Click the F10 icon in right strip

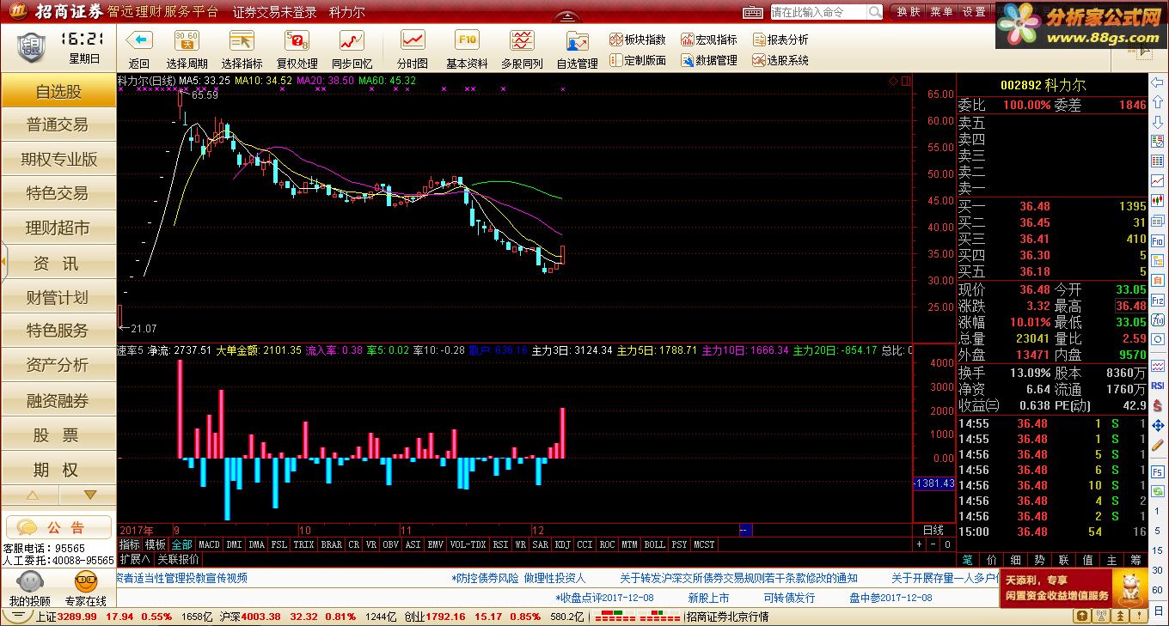click(1158, 242)
